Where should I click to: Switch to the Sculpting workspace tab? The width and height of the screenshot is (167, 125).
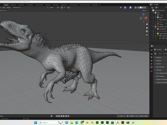click(21, 5)
